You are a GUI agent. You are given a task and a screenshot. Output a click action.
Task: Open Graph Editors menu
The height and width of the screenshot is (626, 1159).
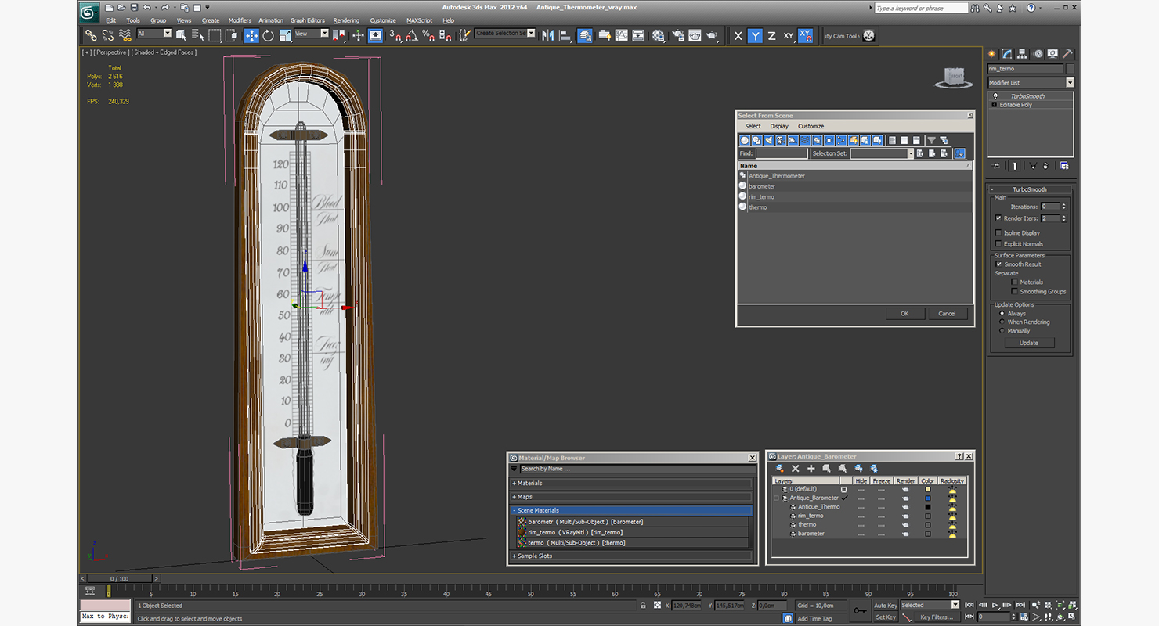click(x=307, y=20)
